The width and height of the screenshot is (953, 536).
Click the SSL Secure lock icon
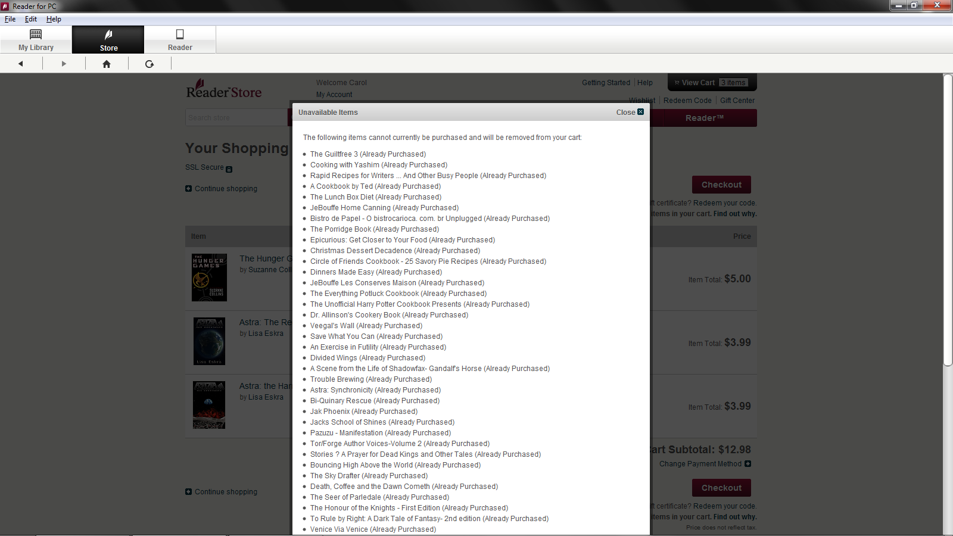[229, 169]
